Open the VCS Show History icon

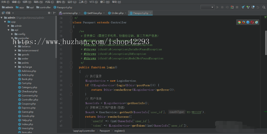253,7
